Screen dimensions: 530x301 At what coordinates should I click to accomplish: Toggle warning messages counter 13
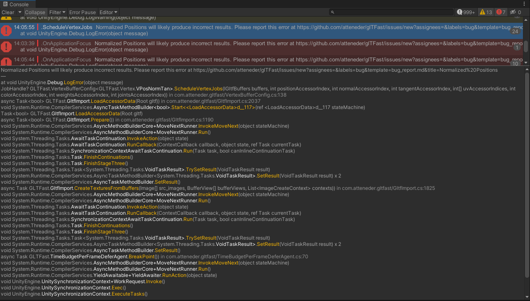(486, 12)
